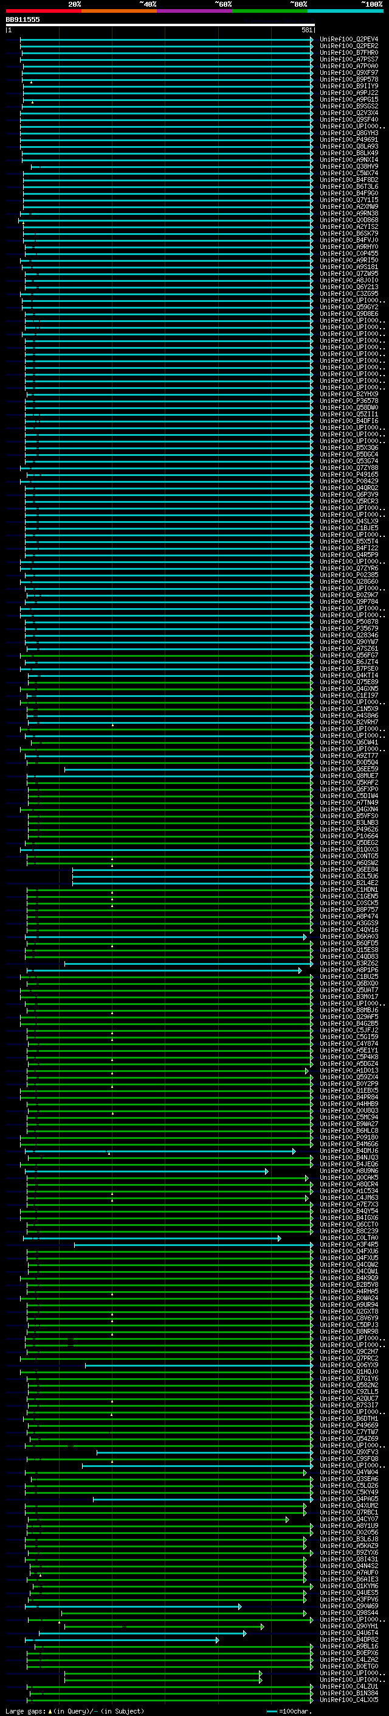Click the purple ~60% identity legend segment

[x=195, y=11]
